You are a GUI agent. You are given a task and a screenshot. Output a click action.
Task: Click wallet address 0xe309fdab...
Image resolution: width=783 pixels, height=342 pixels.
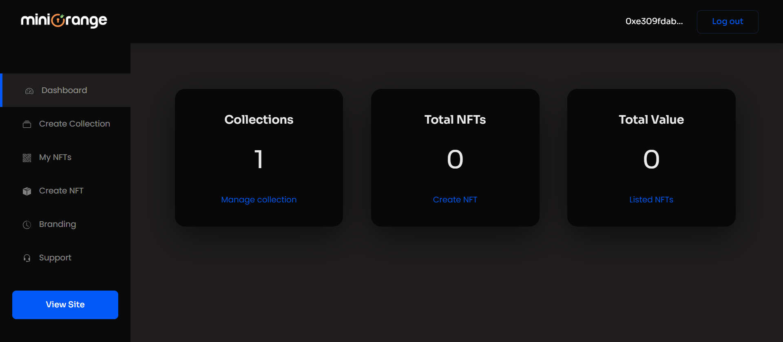(x=654, y=21)
